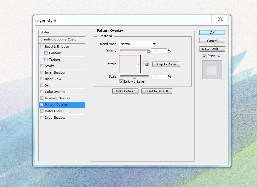257x187 pixels.
Task: Click Make Default
Action: [125, 91]
